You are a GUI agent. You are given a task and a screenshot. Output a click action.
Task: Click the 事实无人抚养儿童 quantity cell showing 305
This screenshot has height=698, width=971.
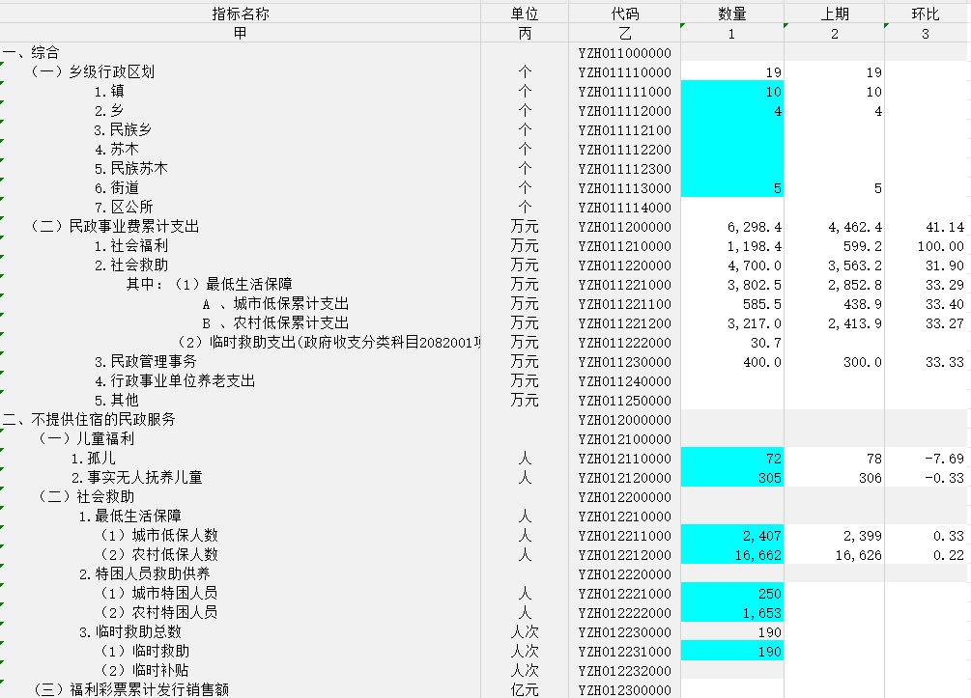(x=732, y=478)
